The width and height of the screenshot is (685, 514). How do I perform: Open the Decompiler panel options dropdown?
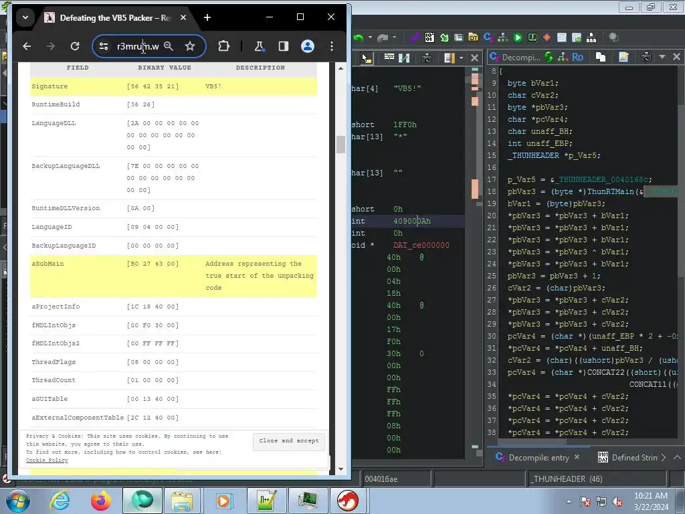pyautogui.click(x=662, y=57)
